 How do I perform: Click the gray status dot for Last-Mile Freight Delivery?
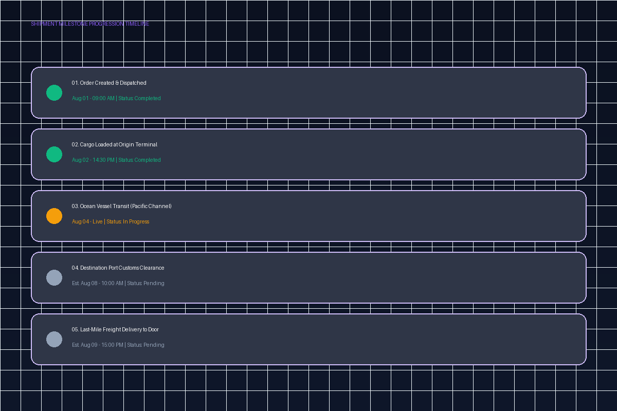pyautogui.click(x=54, y=340)
